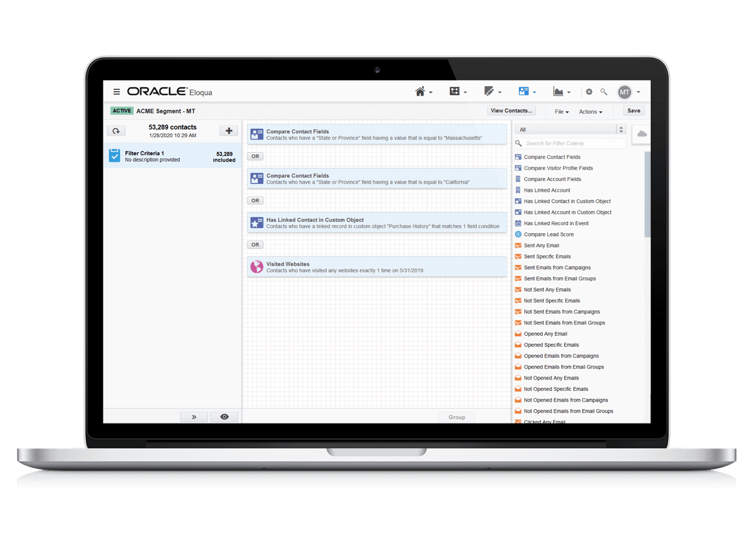Expand user MT dropdown arrow

pos(638,92)
